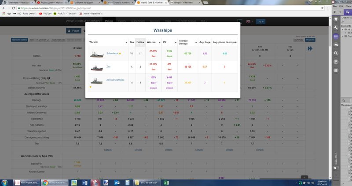The image size is (352, 186).
Task: Select the Random Battles tab
Action: pos(19,40)
